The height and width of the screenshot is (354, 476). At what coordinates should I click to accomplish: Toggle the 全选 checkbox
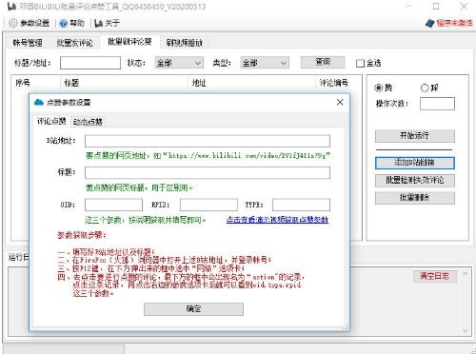tap(360, 64)
